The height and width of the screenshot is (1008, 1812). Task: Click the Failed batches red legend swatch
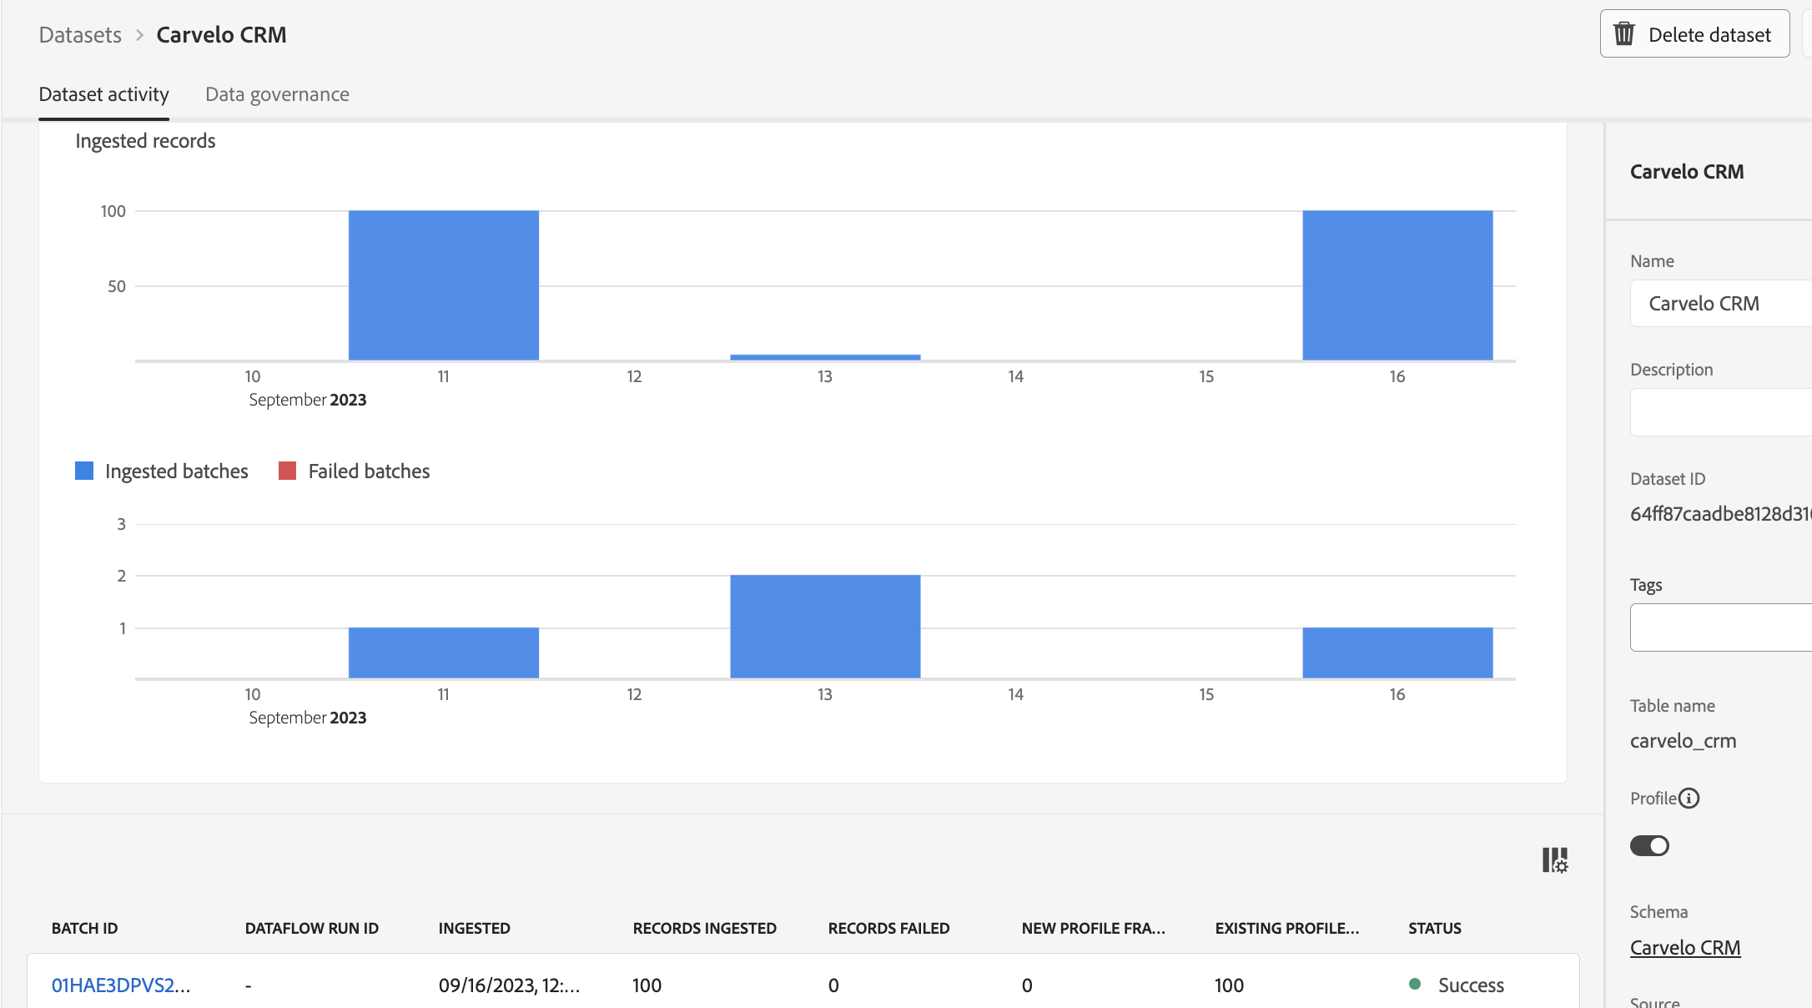(287, 471)
